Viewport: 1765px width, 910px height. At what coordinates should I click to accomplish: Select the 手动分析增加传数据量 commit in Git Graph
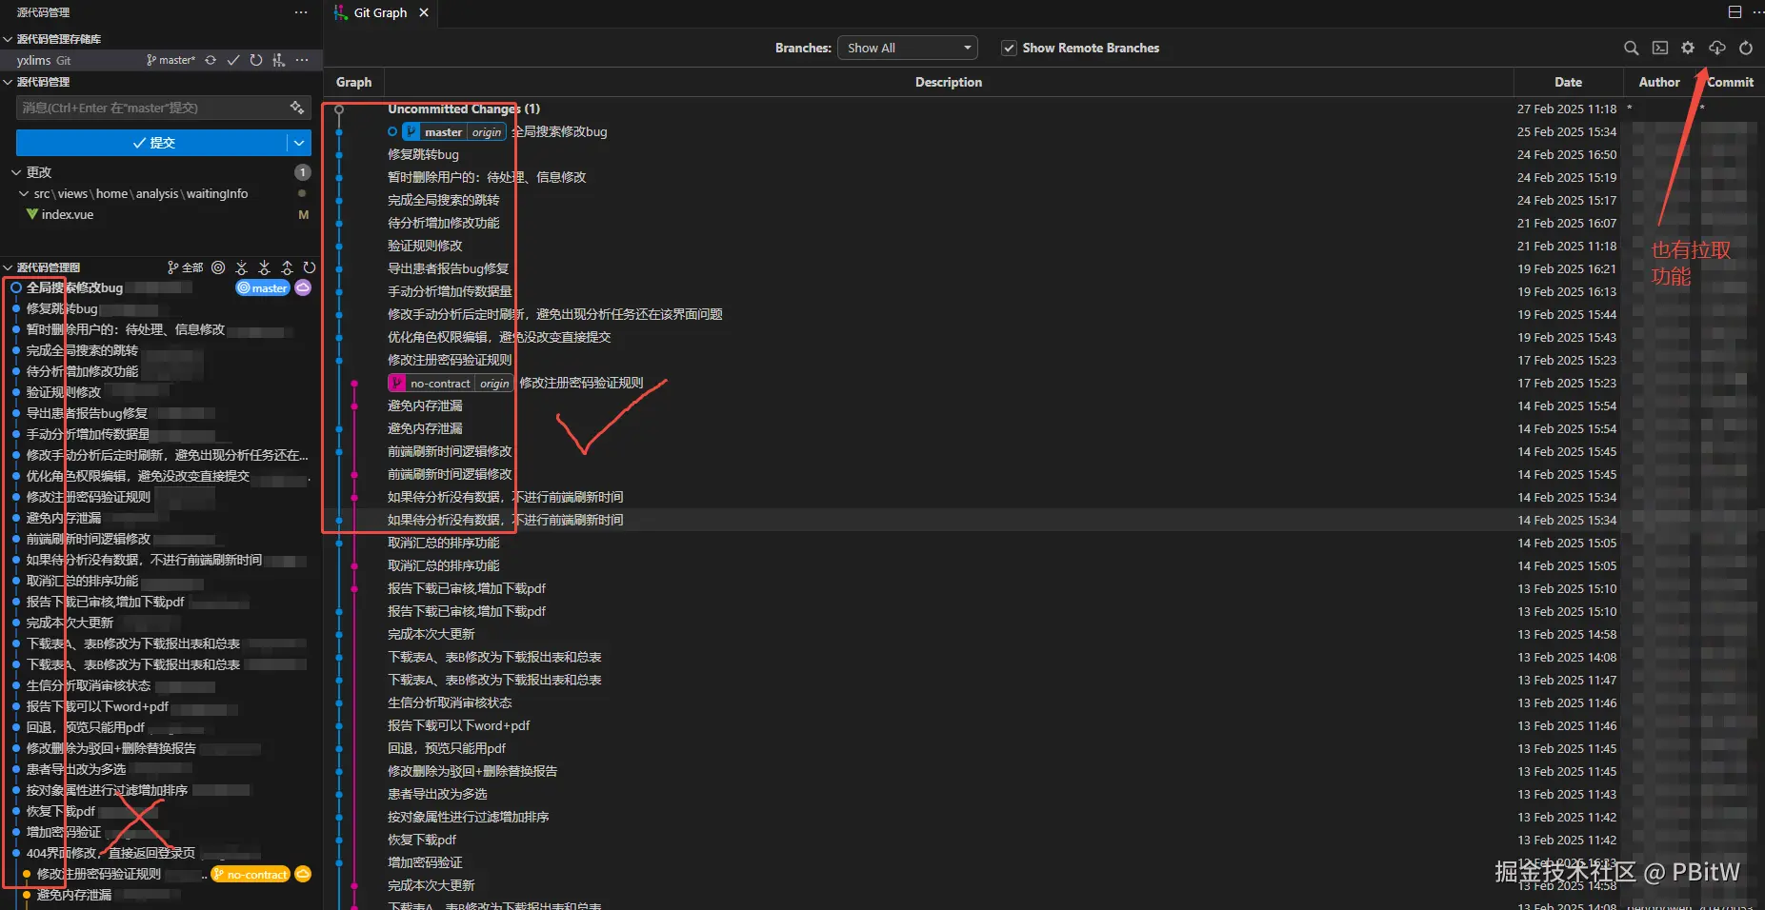(450, 291)
